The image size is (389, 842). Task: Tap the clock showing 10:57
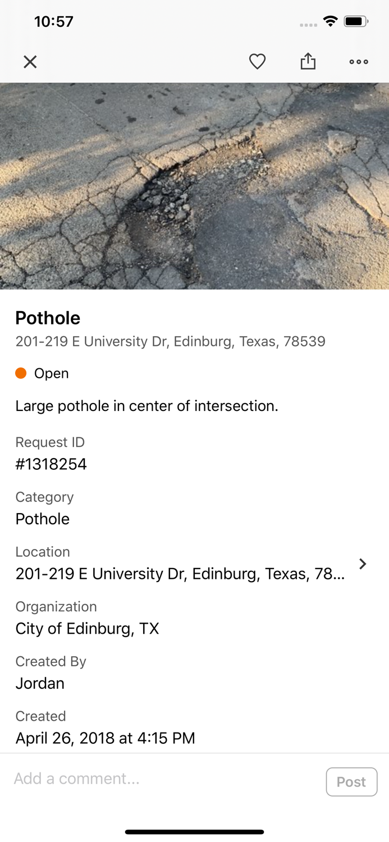53,21
